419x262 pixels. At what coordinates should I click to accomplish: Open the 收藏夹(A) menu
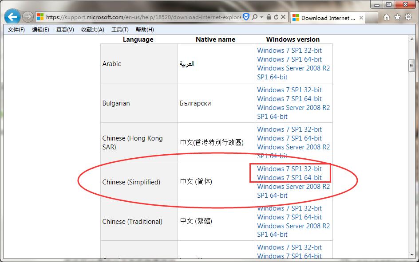pos(92,30)
